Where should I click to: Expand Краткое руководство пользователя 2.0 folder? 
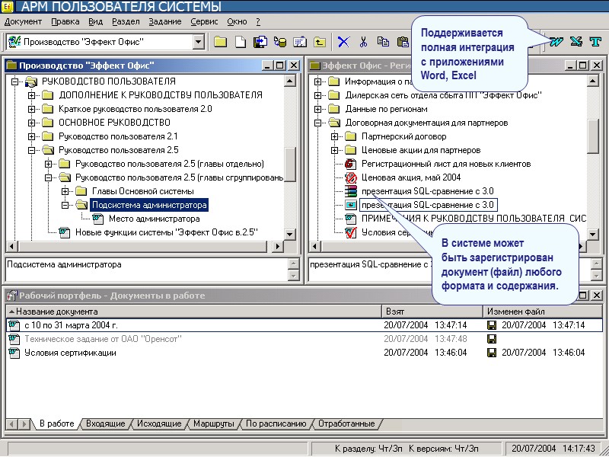coord(31,109)
